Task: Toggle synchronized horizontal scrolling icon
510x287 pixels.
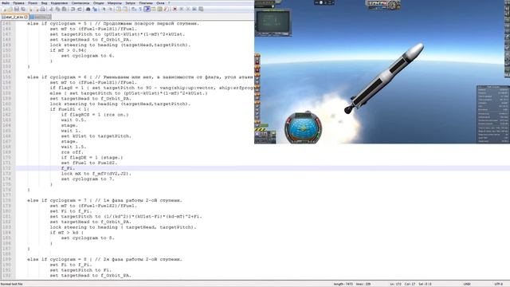Action: (125, 9)
